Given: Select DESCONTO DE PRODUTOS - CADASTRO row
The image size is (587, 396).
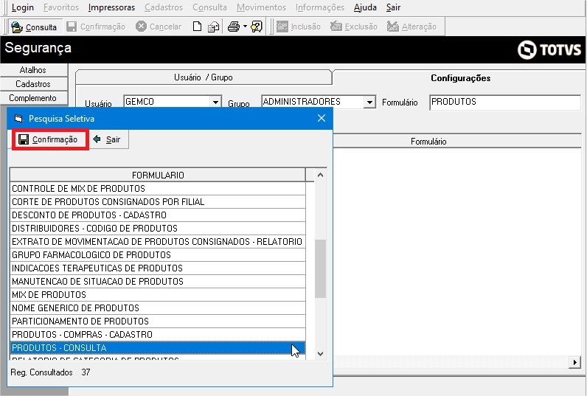Looking at the screenshot, I should (158, 215).
